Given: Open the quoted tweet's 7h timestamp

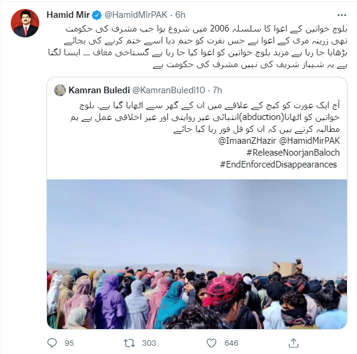Looking at the screenshot, I should pos(217,90).
